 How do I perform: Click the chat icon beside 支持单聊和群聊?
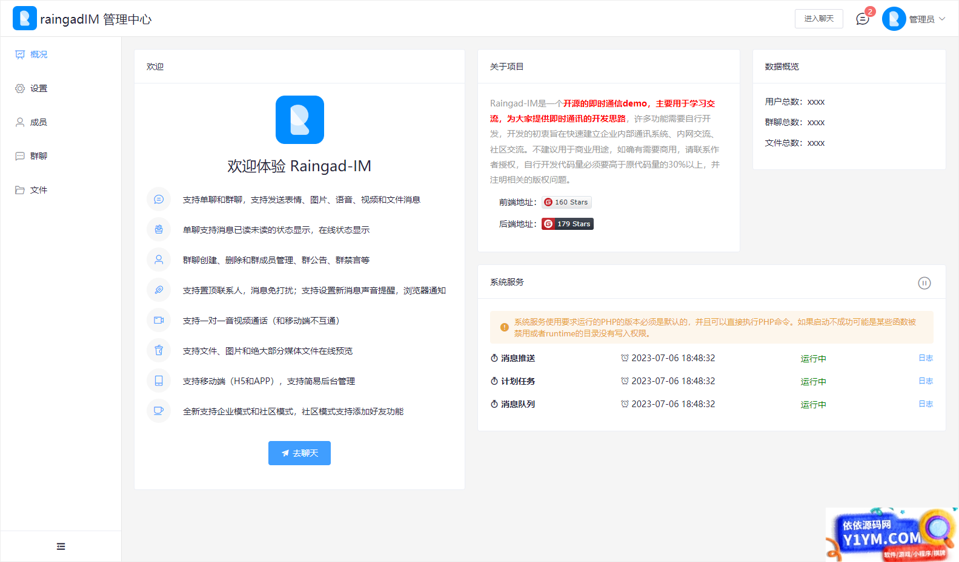[x=159, y=200]
